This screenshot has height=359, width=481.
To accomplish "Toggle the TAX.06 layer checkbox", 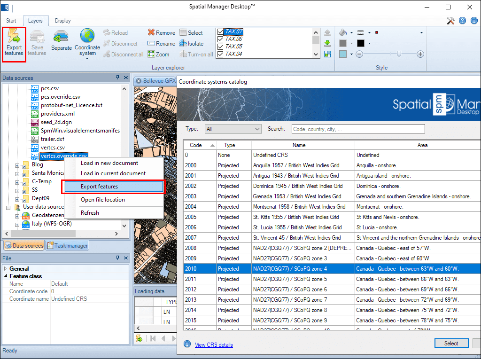I will click(220, 39).
